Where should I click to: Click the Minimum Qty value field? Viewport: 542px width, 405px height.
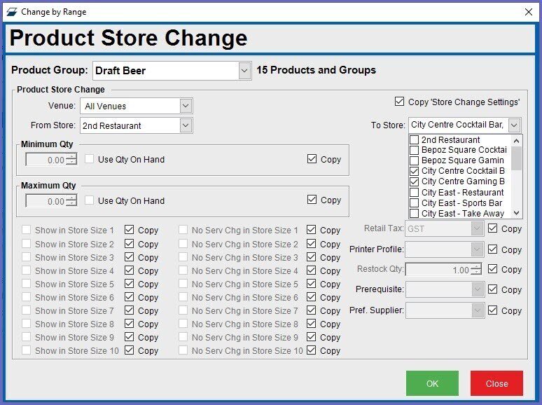pos(46,160)
